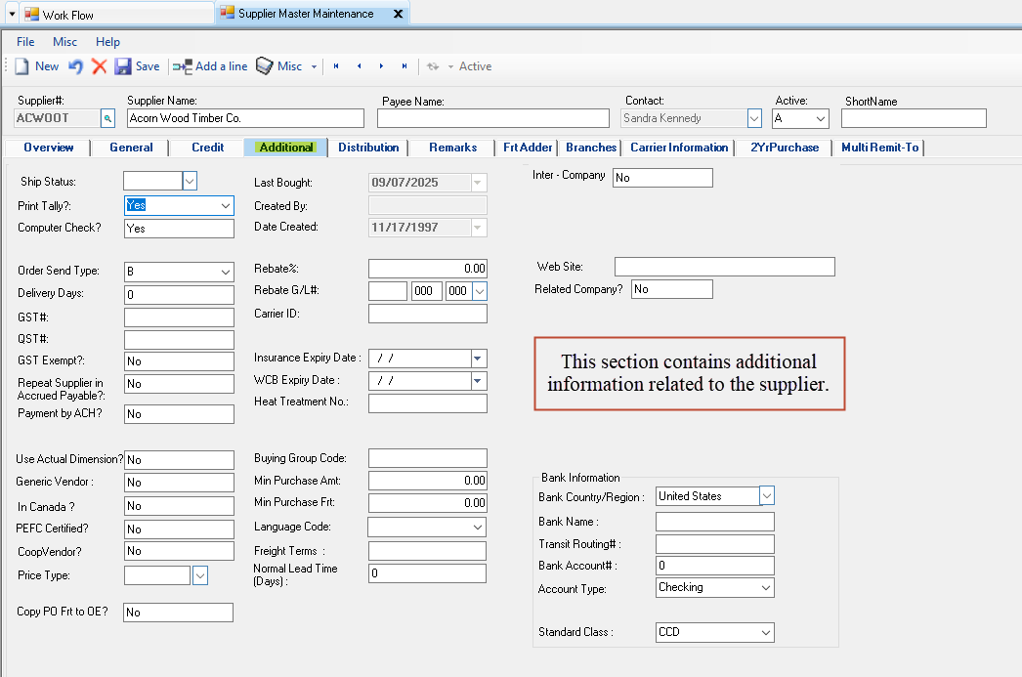Click the red X delete icon
The image size is (1022, 677).
click(99, 66)
